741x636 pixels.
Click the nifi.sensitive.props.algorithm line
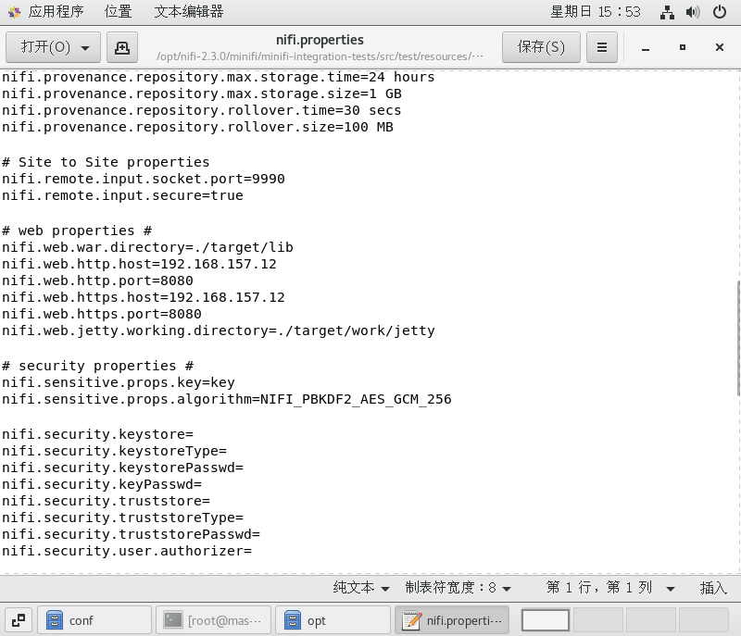point(226,399)
